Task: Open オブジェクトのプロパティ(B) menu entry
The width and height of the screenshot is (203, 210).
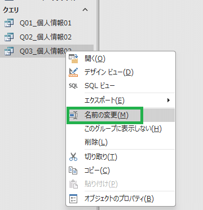Action: (x=121, y=199)
